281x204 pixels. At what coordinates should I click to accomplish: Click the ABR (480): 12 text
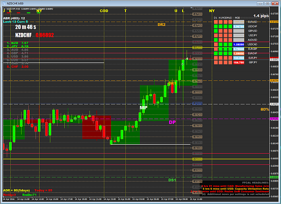click(x=14, y=18)
